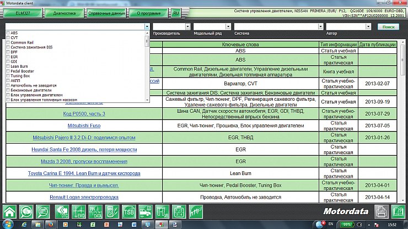408x229 pixels.
Task: Collapse the keywords dropdown arrow
Action: 147,26
